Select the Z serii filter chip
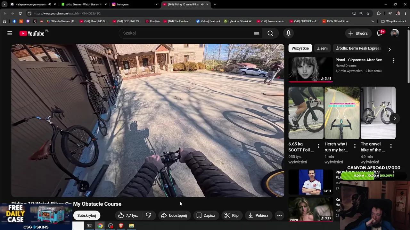This screenshot has height=230, width=410. point(322,48)
